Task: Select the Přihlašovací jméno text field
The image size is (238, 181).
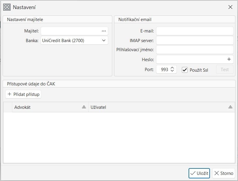Action: (195, 50)
